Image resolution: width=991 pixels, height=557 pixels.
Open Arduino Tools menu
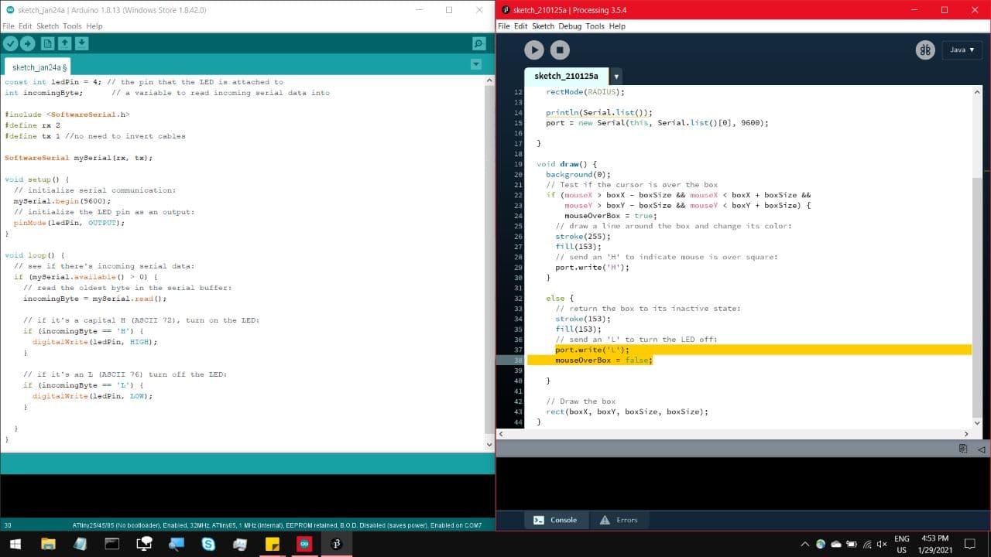tap(72, 26)
